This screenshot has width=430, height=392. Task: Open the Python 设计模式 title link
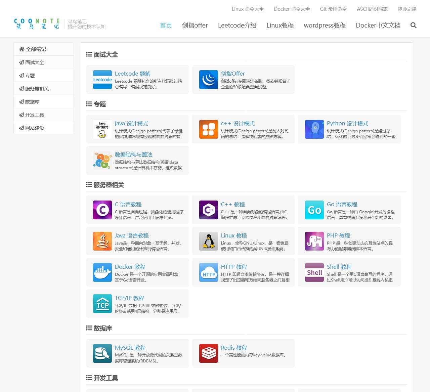pyautogui.click(x=348, y=123)
